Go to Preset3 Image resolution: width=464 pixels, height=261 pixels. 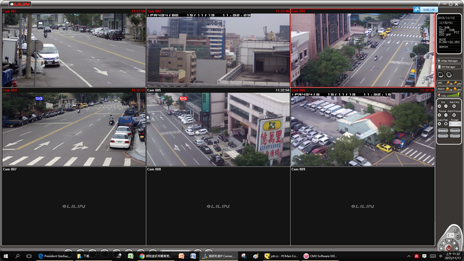click(x=443, y=135)
